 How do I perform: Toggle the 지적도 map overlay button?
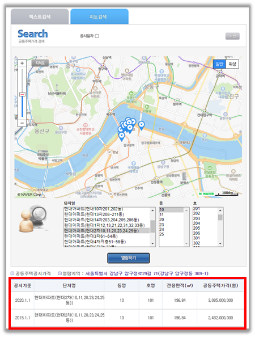(x=40, y=63)
